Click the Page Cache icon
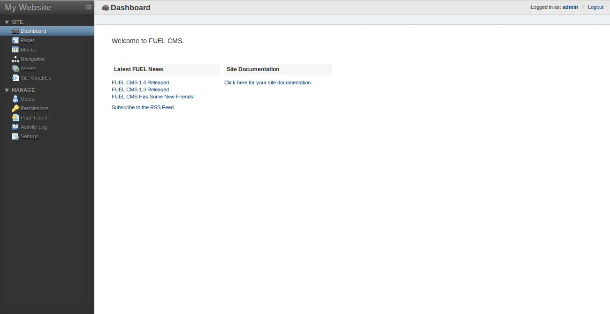 [15, 118]
